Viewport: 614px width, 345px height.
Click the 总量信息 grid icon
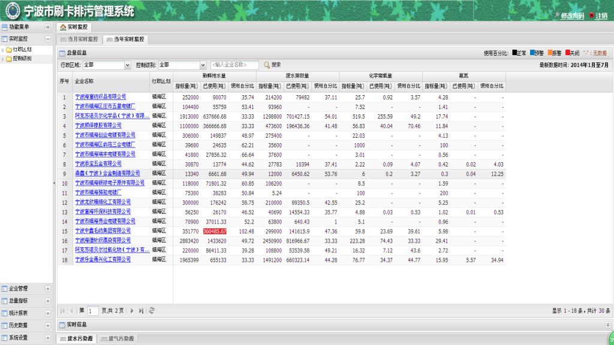pyautogui.click(x=62, y=53)
